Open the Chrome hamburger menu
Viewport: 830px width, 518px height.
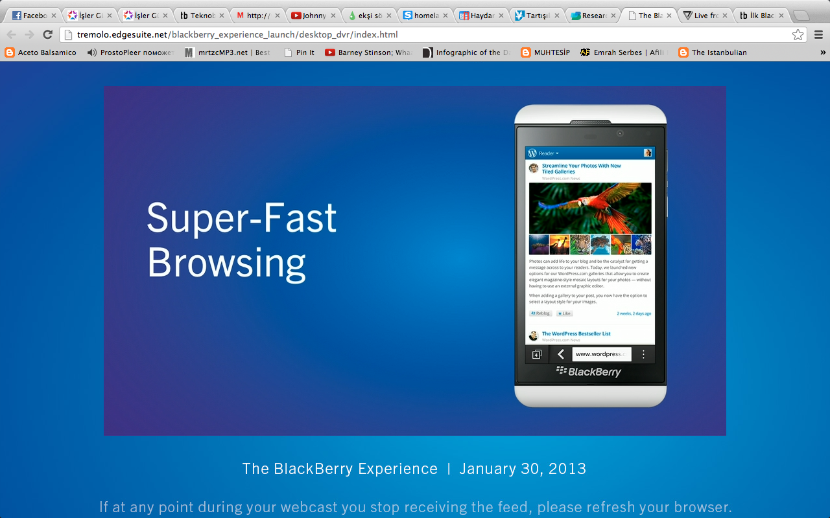(818, 35)
